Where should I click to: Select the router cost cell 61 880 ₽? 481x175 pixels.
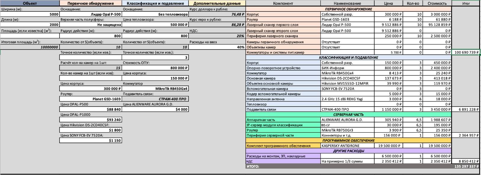pyautogui.click(x=437, y=20)
